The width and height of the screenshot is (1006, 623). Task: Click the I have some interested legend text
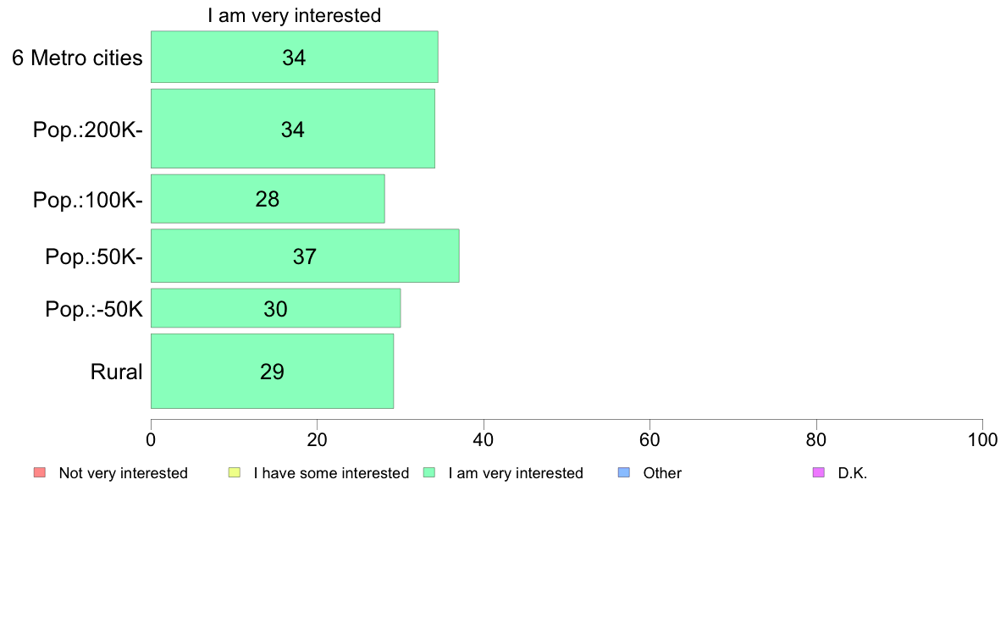tap(331, 473)
